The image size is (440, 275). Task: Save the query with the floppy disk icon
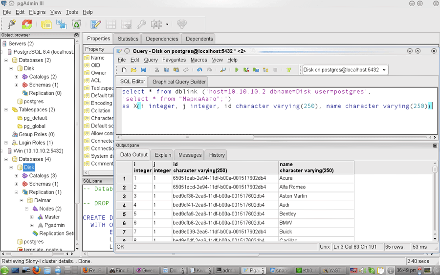143,70
